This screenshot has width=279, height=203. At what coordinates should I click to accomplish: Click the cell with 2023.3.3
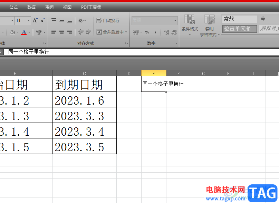click(x=85, y=115)
